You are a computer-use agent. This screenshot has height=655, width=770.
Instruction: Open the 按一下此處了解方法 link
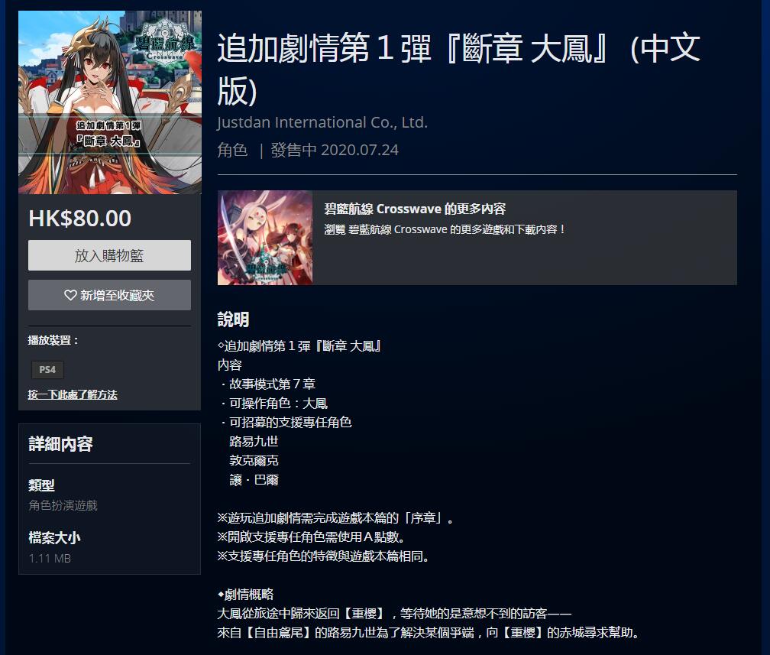(x=73, y=394)
